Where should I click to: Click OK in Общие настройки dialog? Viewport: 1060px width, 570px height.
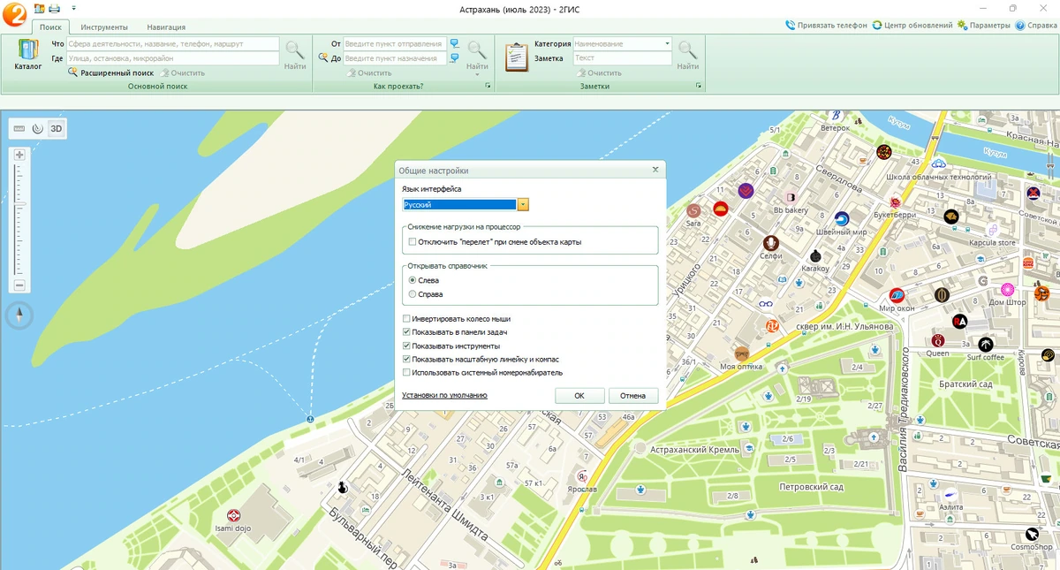tap(579, 396)
